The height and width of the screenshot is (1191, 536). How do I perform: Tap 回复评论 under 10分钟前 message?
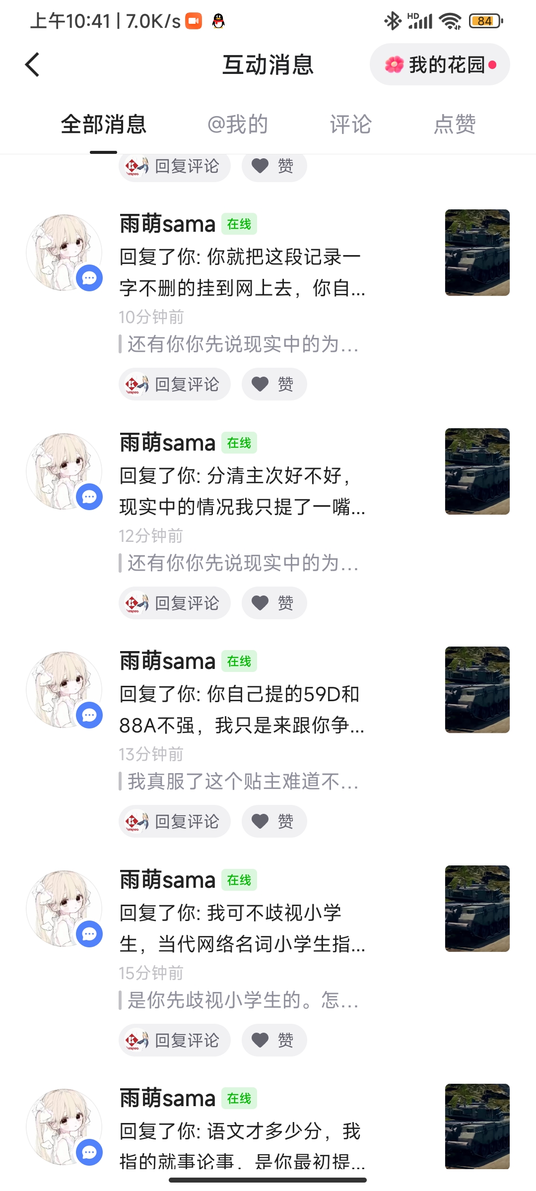click(x=175, y=384)
